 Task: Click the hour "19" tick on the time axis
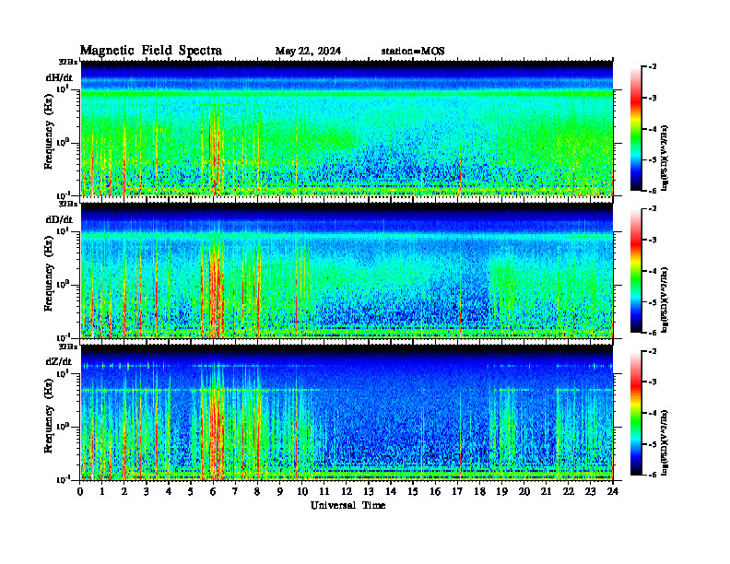tap(501, 492)
